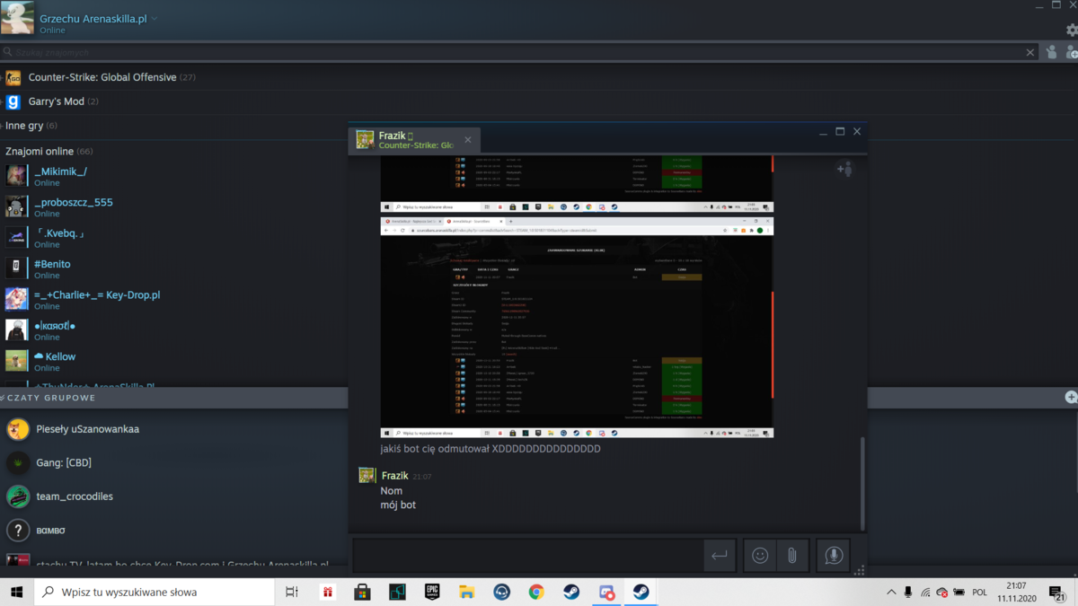
Task: Create new group chat plus icon
Action: point(1071,397)
